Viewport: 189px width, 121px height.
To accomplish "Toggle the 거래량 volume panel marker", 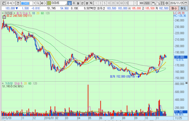I will (x=3, y=84).
